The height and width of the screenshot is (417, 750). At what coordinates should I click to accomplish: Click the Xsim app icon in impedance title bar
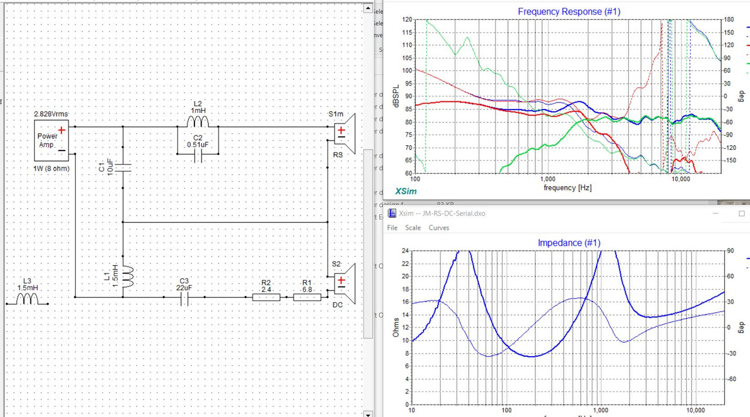point(393,213)
